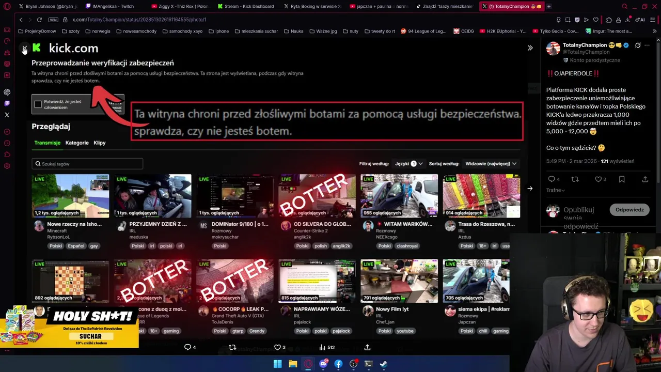Click Opublikuj swoją odpowiedź reply field
The width and height of the screenshot is (661, 372).
[x=581, y=218]
